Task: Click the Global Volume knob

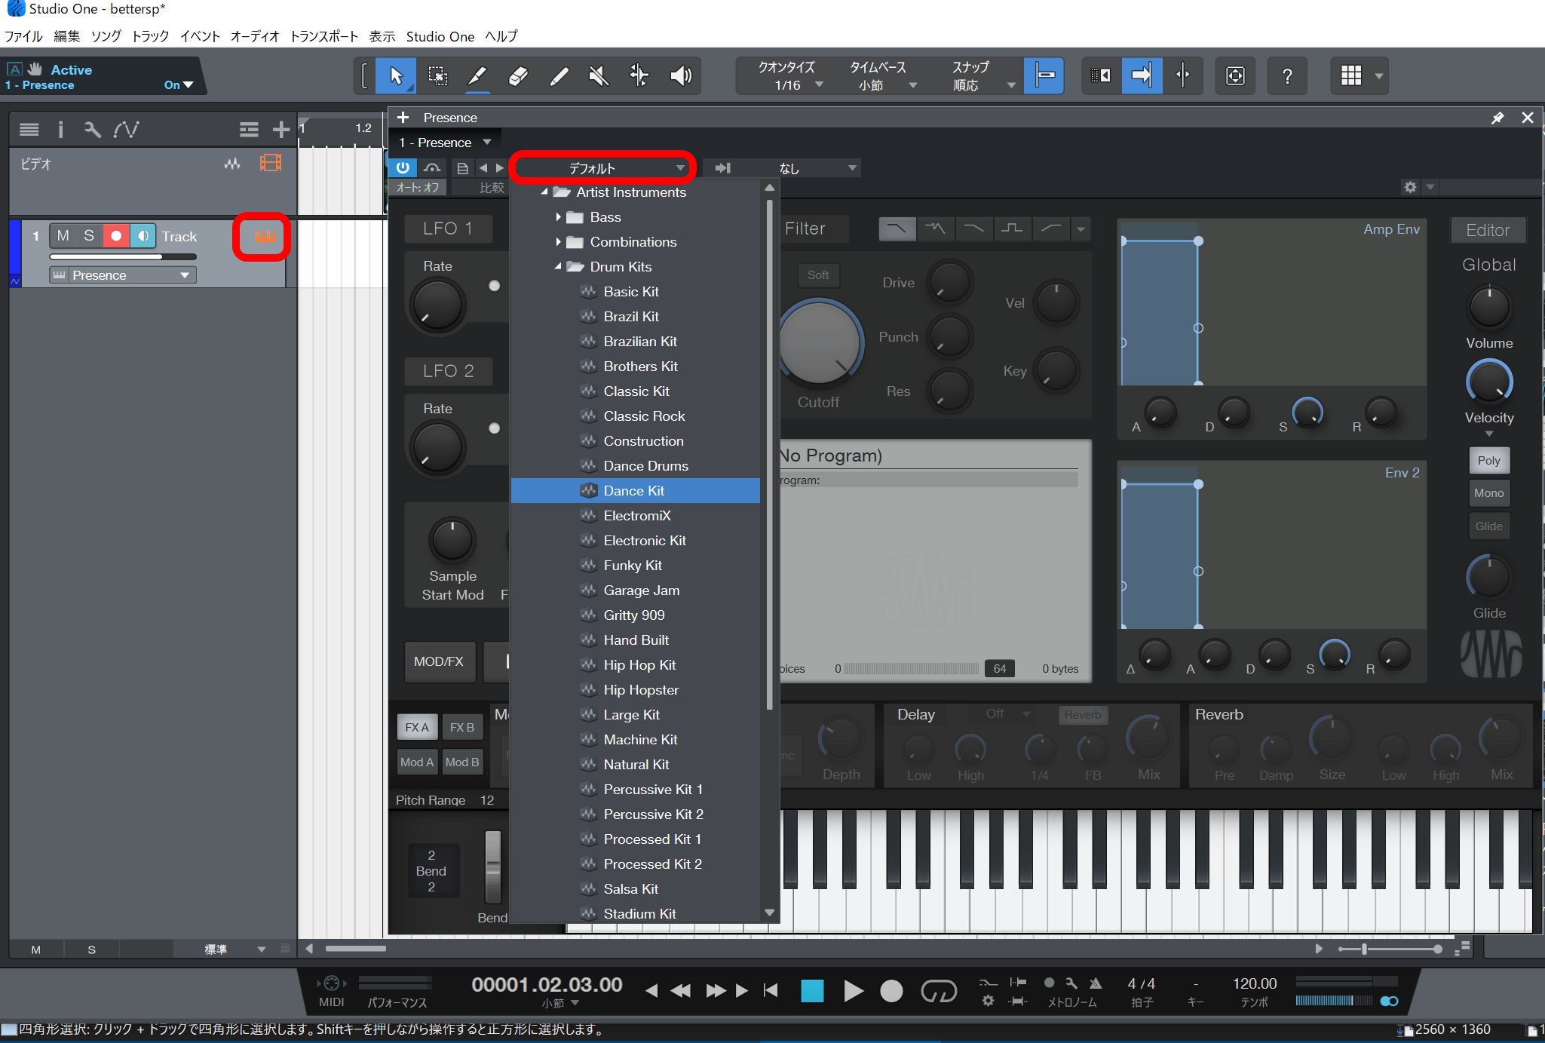Action: (1489, 305)
